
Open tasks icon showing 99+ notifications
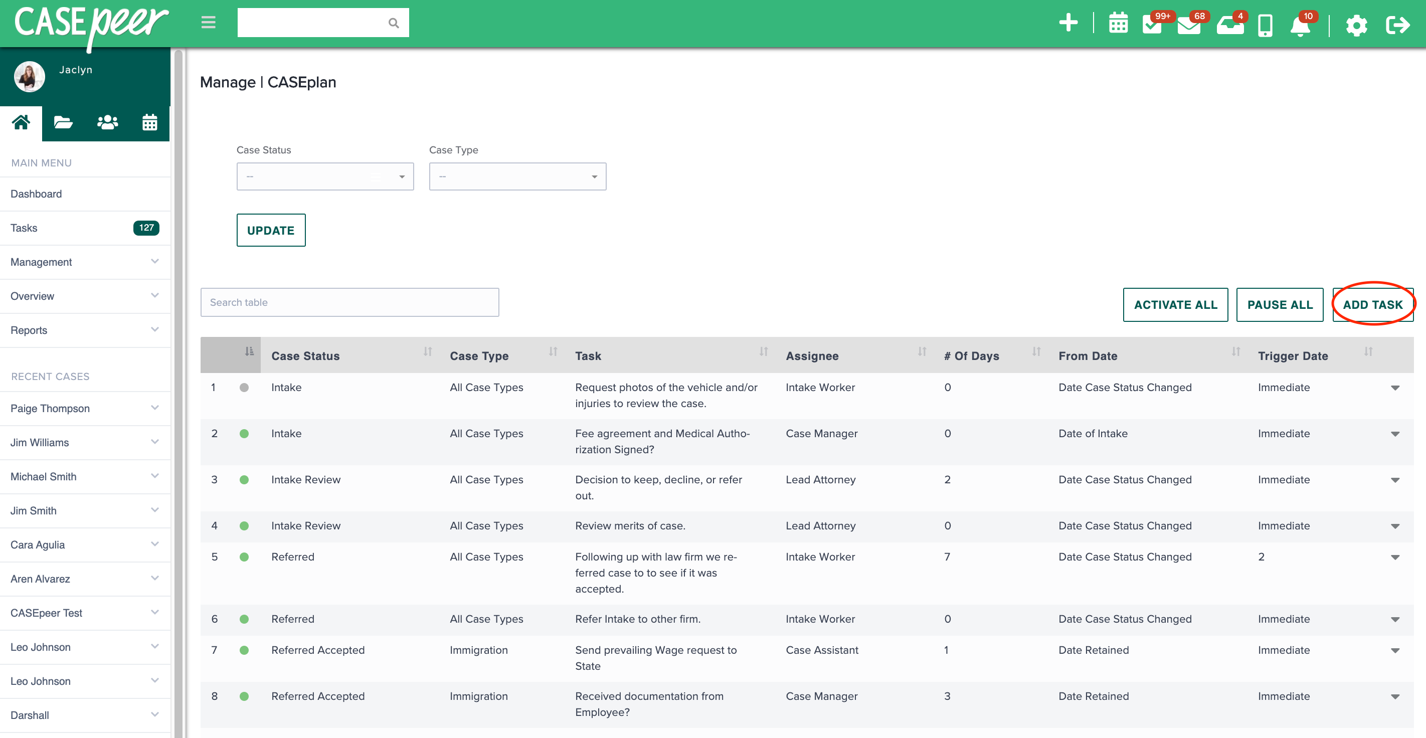[x=1153, y=26]
